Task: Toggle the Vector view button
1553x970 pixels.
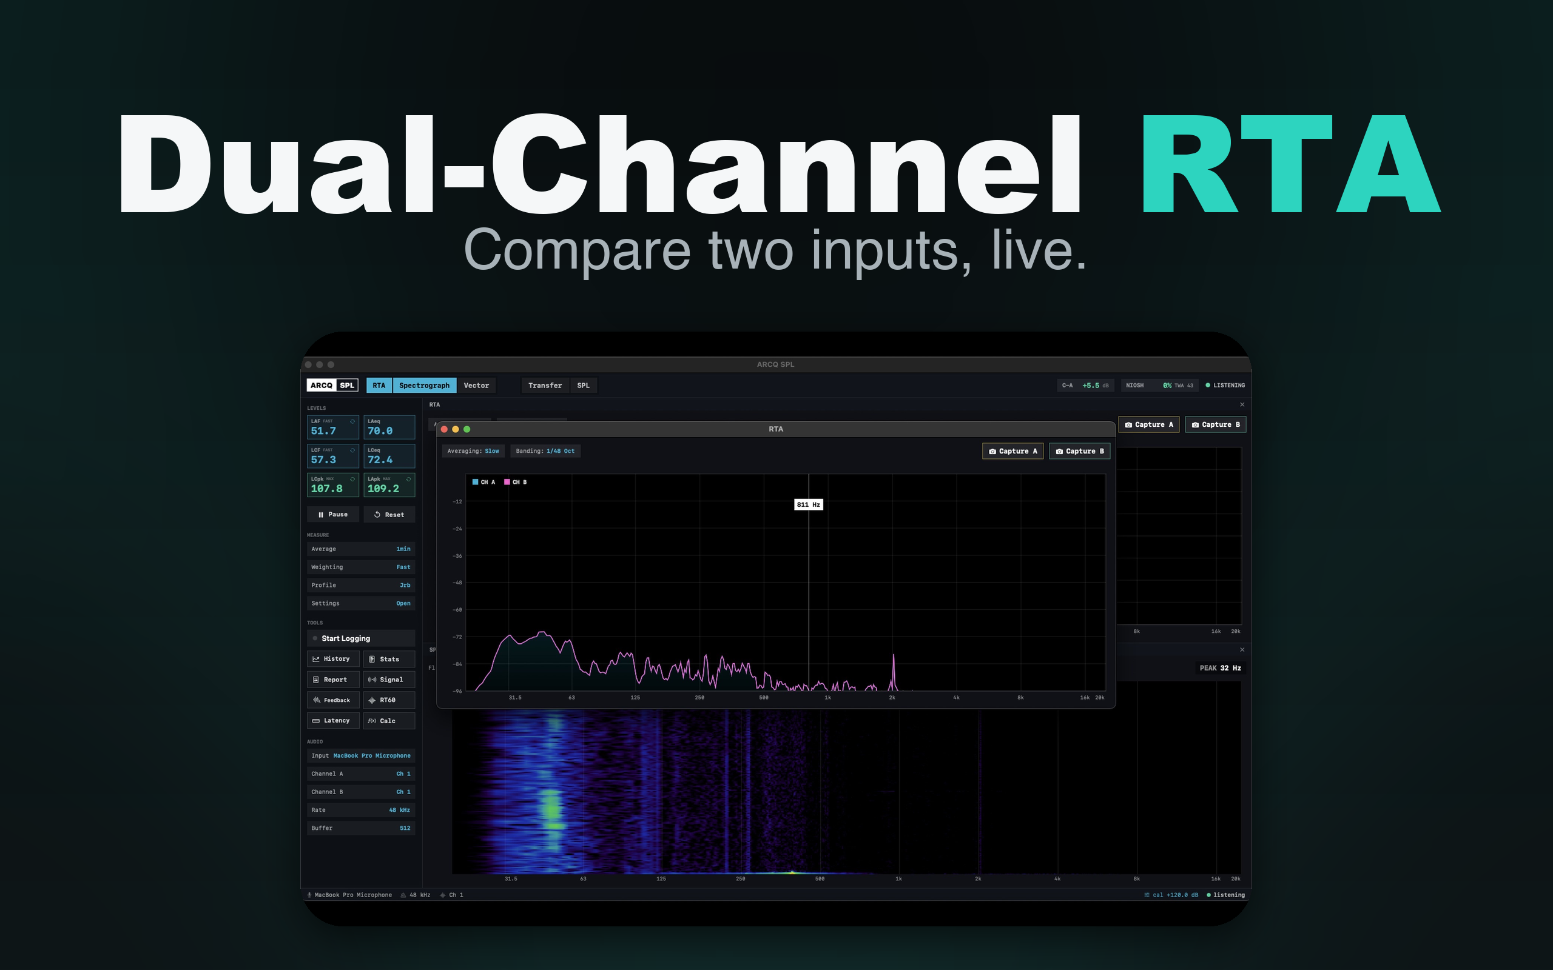Action: tap(476, 386)
